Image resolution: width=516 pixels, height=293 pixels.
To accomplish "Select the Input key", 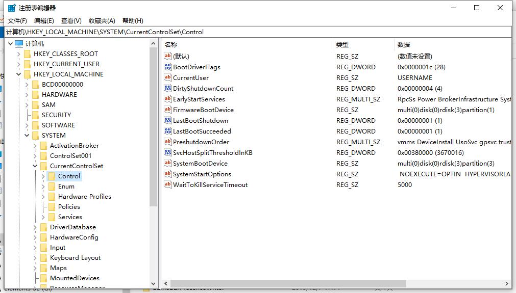I will click(58, 247).
